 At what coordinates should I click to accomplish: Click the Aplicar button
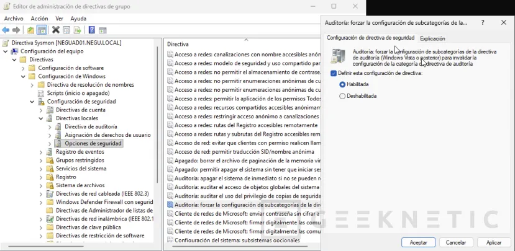click(494, 243)
